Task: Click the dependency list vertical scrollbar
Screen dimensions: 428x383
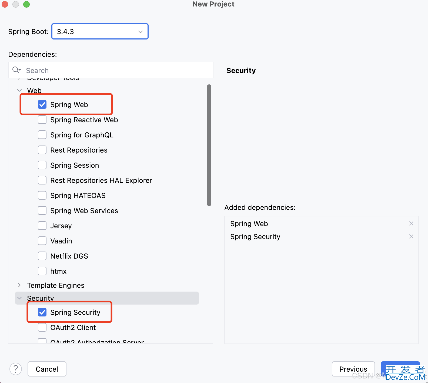Action: (x=209, y=145)
